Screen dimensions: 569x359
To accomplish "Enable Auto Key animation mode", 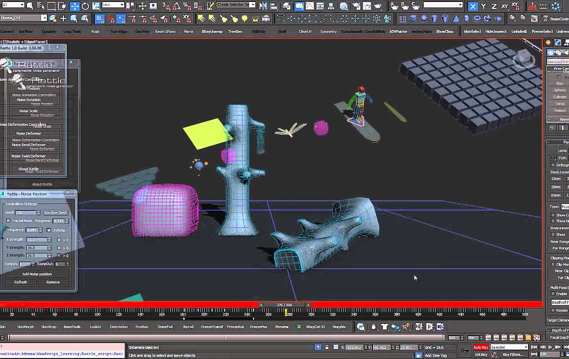I will [x=480, y=347].
